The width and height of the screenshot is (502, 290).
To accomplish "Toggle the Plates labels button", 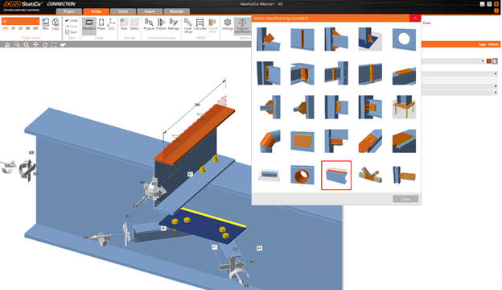I will pos(101,24).
